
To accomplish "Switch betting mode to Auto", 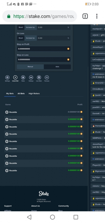I will pos(57,67).
